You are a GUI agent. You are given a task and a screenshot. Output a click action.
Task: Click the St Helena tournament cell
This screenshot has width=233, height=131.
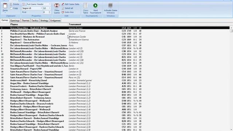(74, 43)
